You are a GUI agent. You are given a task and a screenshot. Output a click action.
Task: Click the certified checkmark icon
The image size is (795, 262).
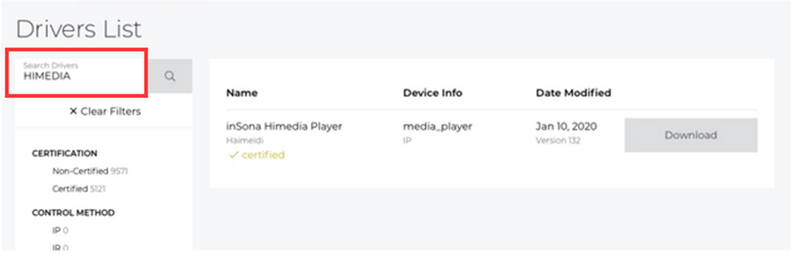pyautogui.click(x=232, y=155)
